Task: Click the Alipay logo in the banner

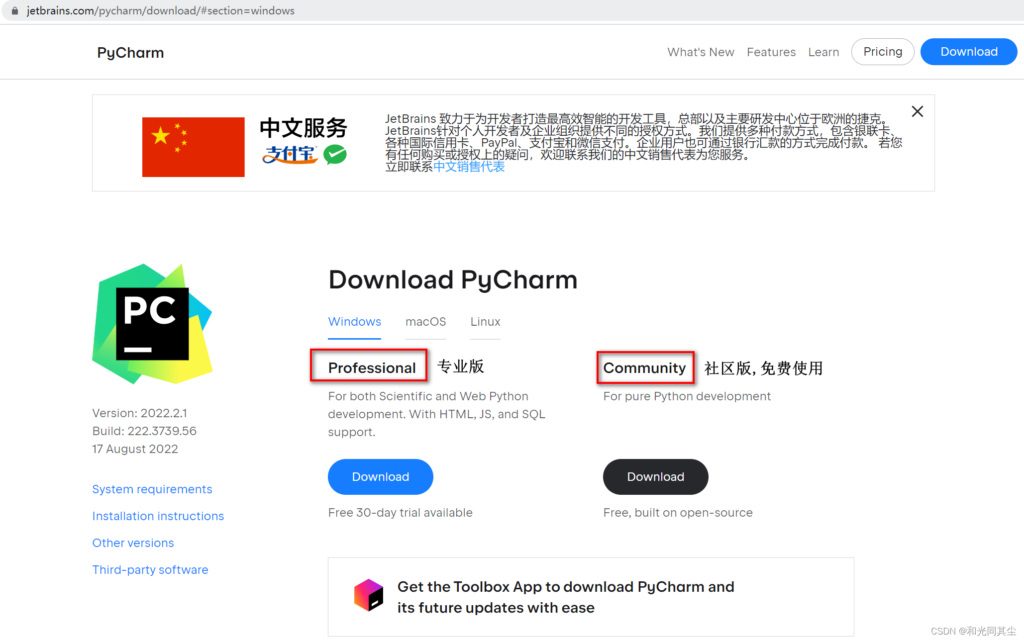Action: point(290,155)
